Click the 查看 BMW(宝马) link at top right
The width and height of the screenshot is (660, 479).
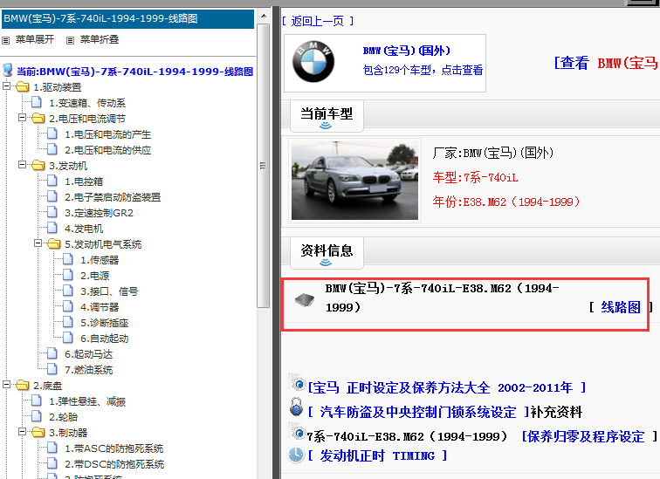(607, 63)
